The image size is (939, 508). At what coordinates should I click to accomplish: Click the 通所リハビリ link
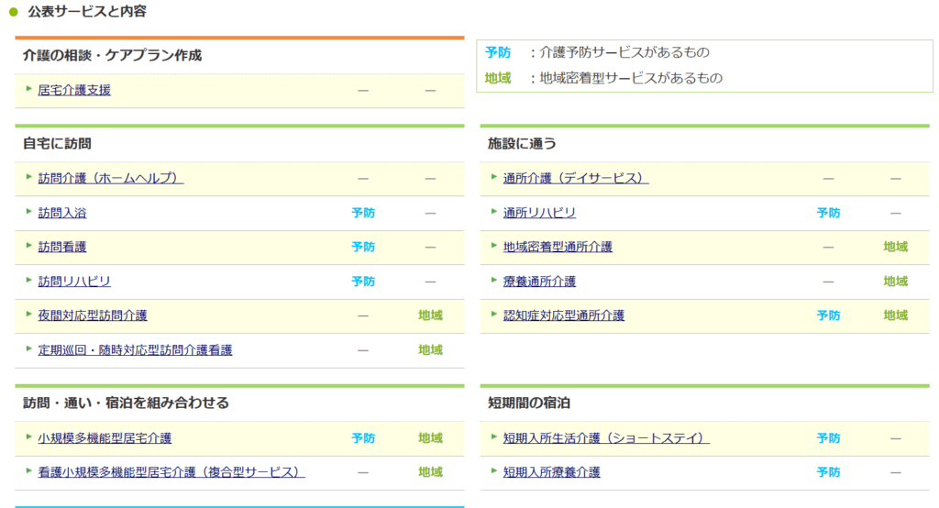coord(539,213)
